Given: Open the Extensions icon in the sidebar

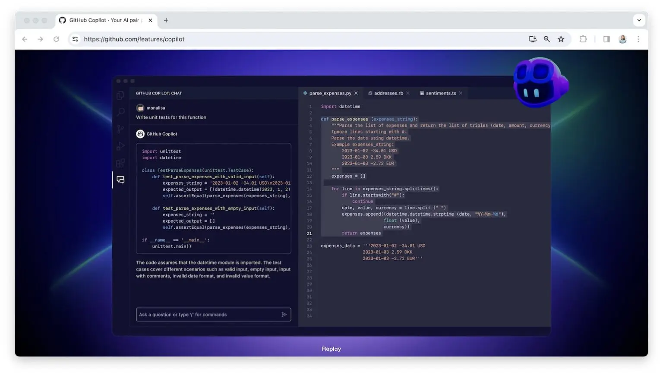Looking at the screenshot, I should pos(120,163).
